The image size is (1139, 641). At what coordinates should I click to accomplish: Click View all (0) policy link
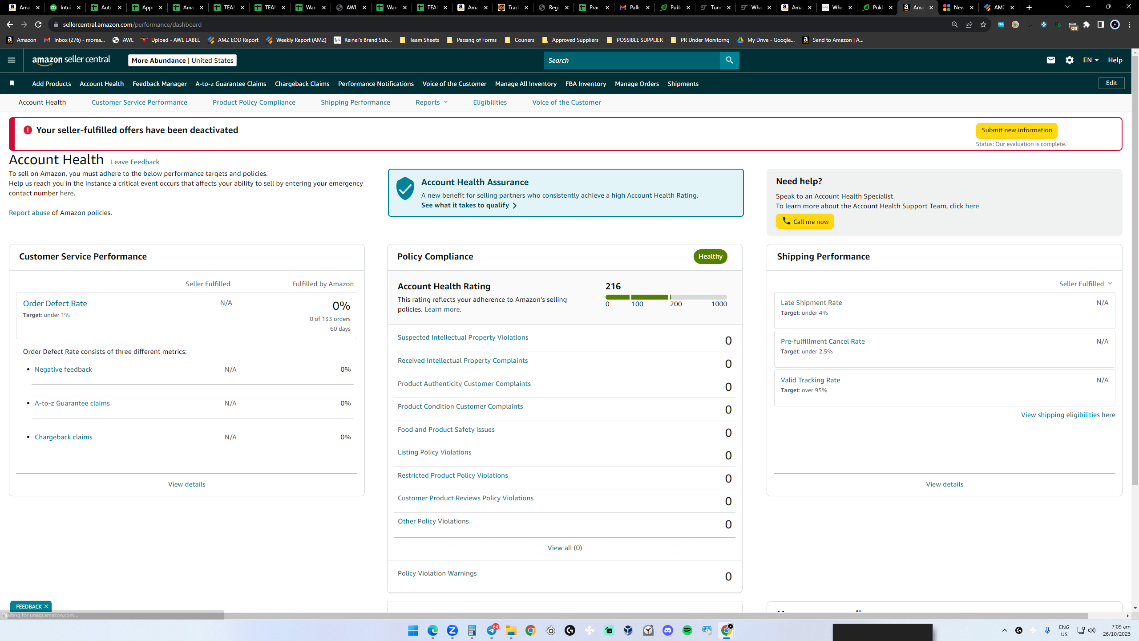[x=565, y=548]
